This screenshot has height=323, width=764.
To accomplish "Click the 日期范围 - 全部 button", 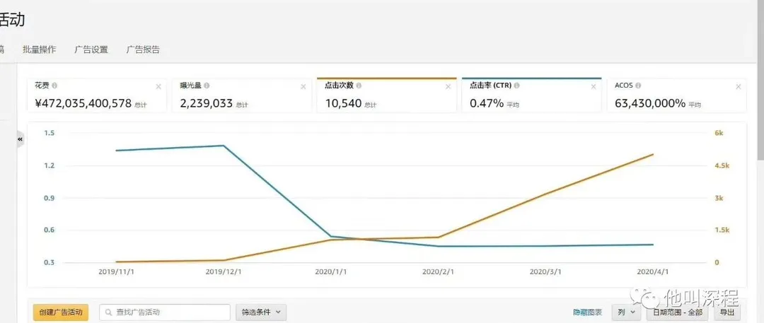I will (x=678, y=312).
